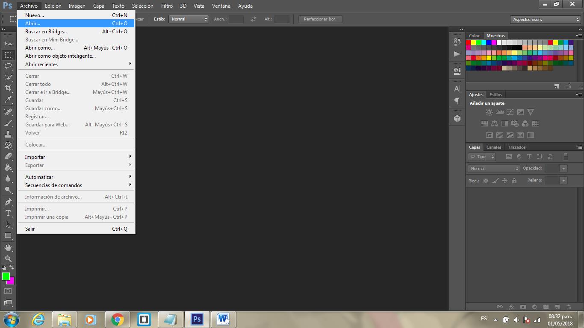
Task: Toggle the lock transparent pixels icon
Action: point(486,181)
